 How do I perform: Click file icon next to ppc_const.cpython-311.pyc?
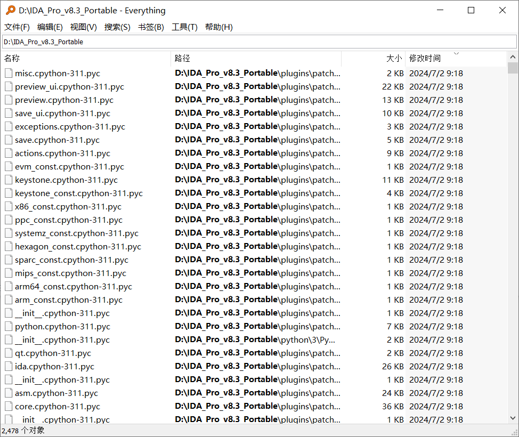coord(9,220)
